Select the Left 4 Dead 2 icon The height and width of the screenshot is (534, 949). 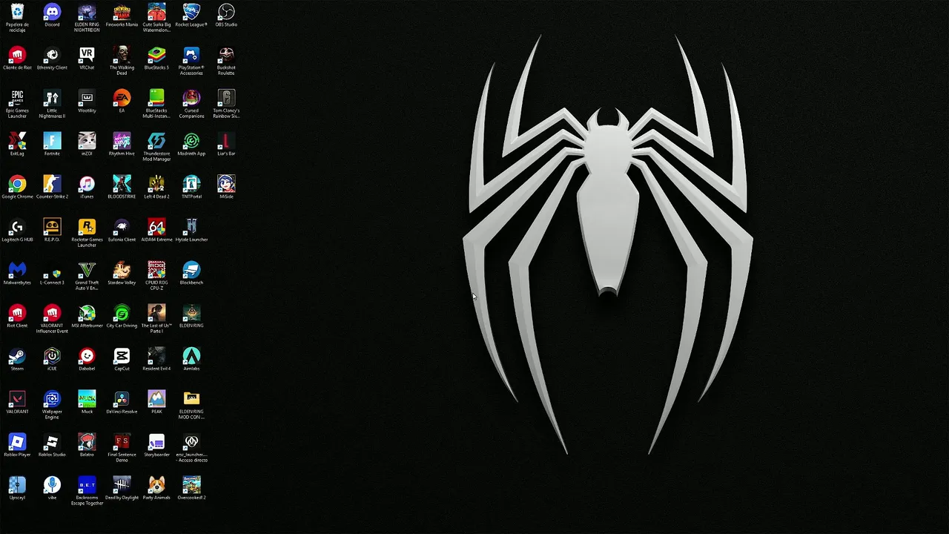[156, 185]
